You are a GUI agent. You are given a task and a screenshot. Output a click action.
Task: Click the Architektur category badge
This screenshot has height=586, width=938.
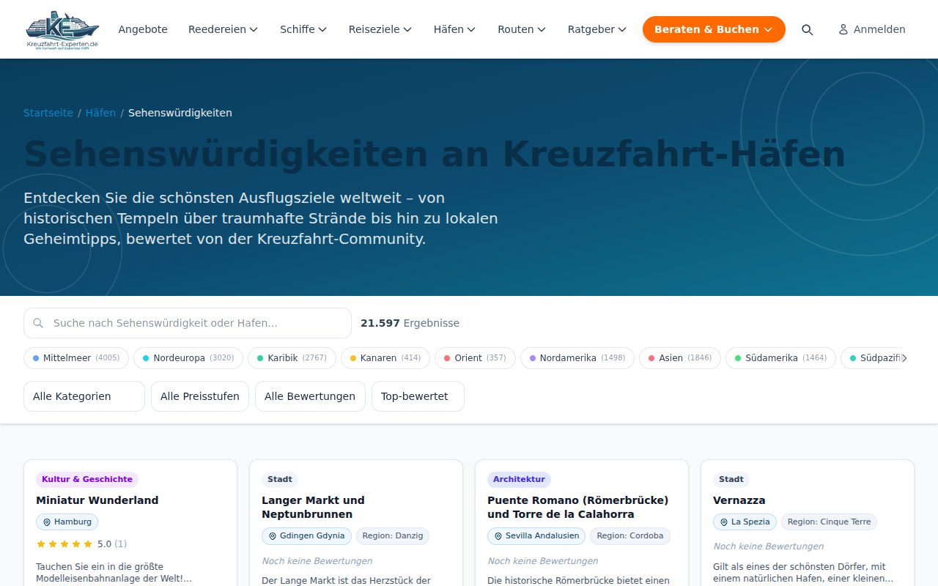[519, 480]
